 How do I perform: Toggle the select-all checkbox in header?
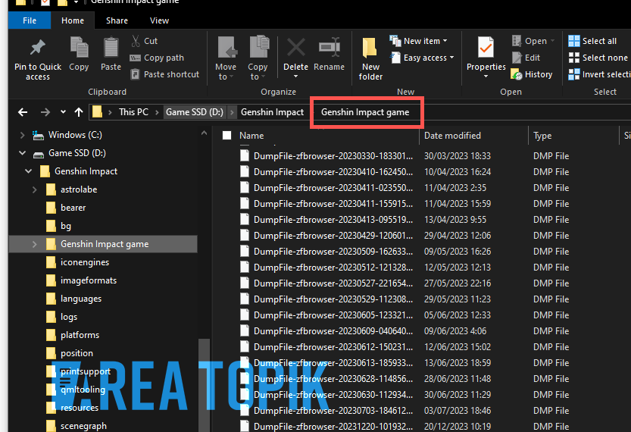coord(227,136)
